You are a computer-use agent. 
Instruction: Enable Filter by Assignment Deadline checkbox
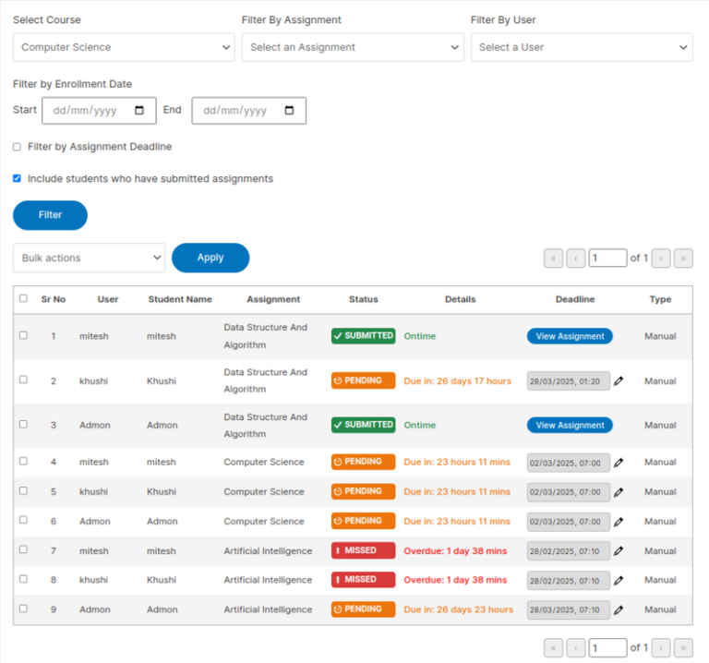(x=17, y=147)
